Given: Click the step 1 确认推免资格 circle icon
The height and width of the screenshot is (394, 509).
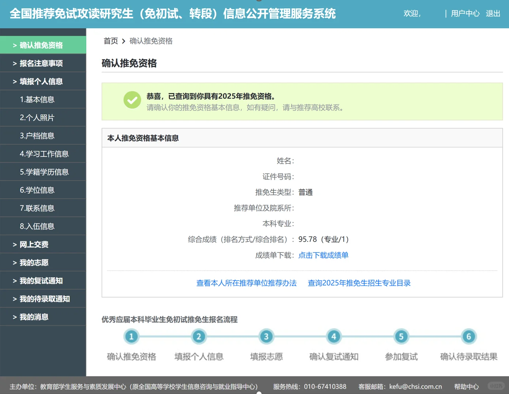Looking at the screenshot, I should tap(131, 336).
